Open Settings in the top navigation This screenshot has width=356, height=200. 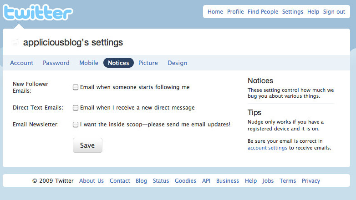point(293,12)
